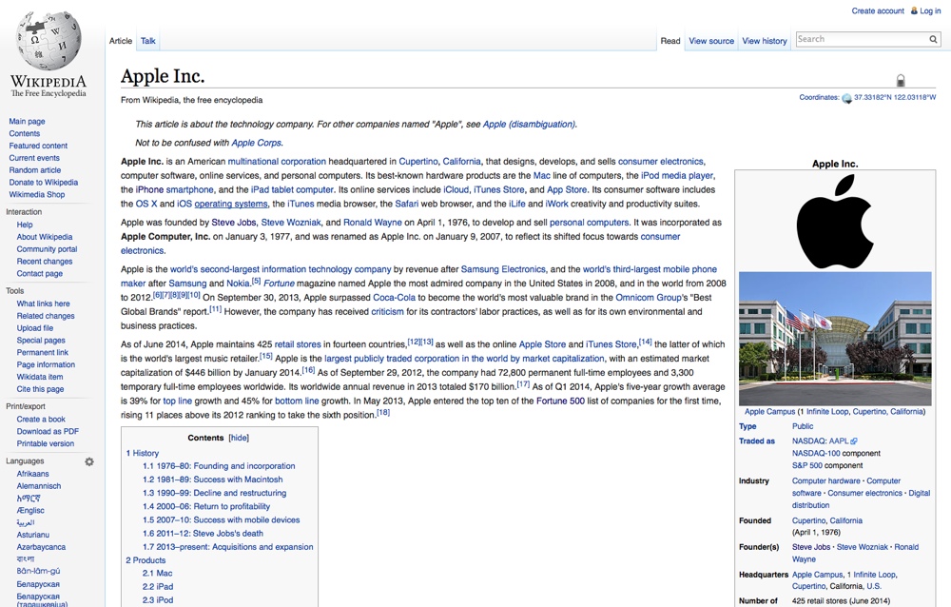Open the Help link in sidebar
Screen dimensions: 951x607
pyautogui.click(x=25, y=225)
